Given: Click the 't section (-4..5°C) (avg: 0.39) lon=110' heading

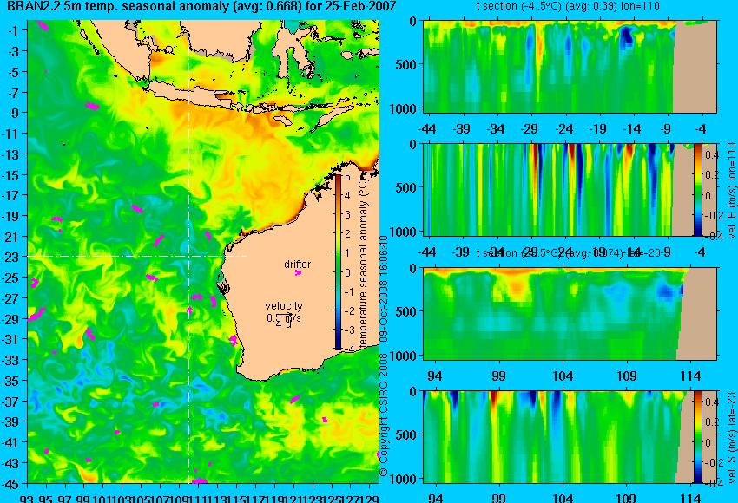Looking at the screenshot, I should 568,6.
